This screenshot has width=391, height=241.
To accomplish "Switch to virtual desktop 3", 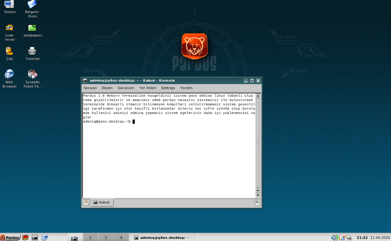I will [x=105, y=237].
